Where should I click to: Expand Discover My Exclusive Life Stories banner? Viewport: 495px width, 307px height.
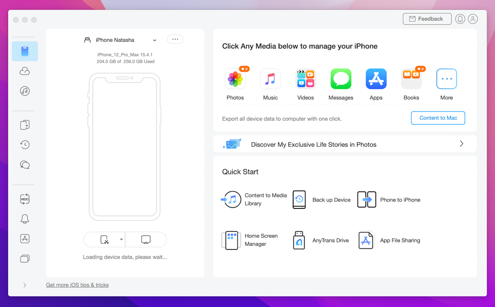(x=461, y=144)
